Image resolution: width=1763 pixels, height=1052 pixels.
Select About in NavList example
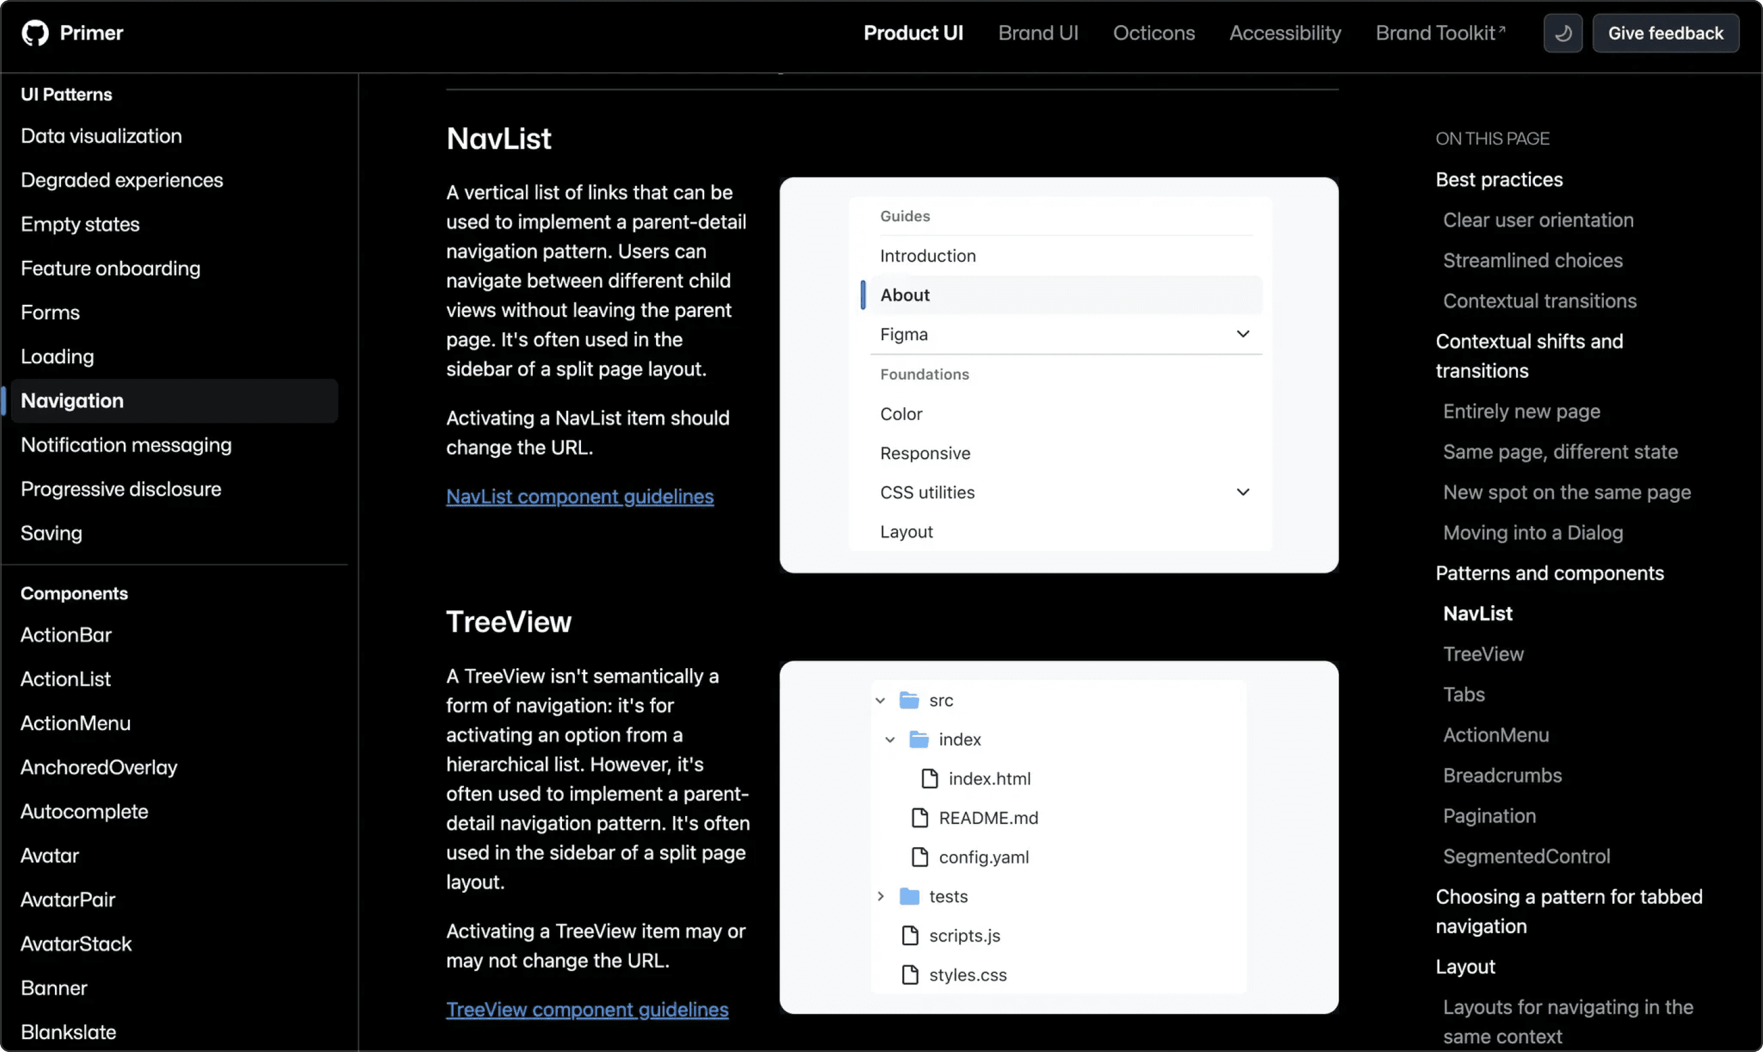1066,295
